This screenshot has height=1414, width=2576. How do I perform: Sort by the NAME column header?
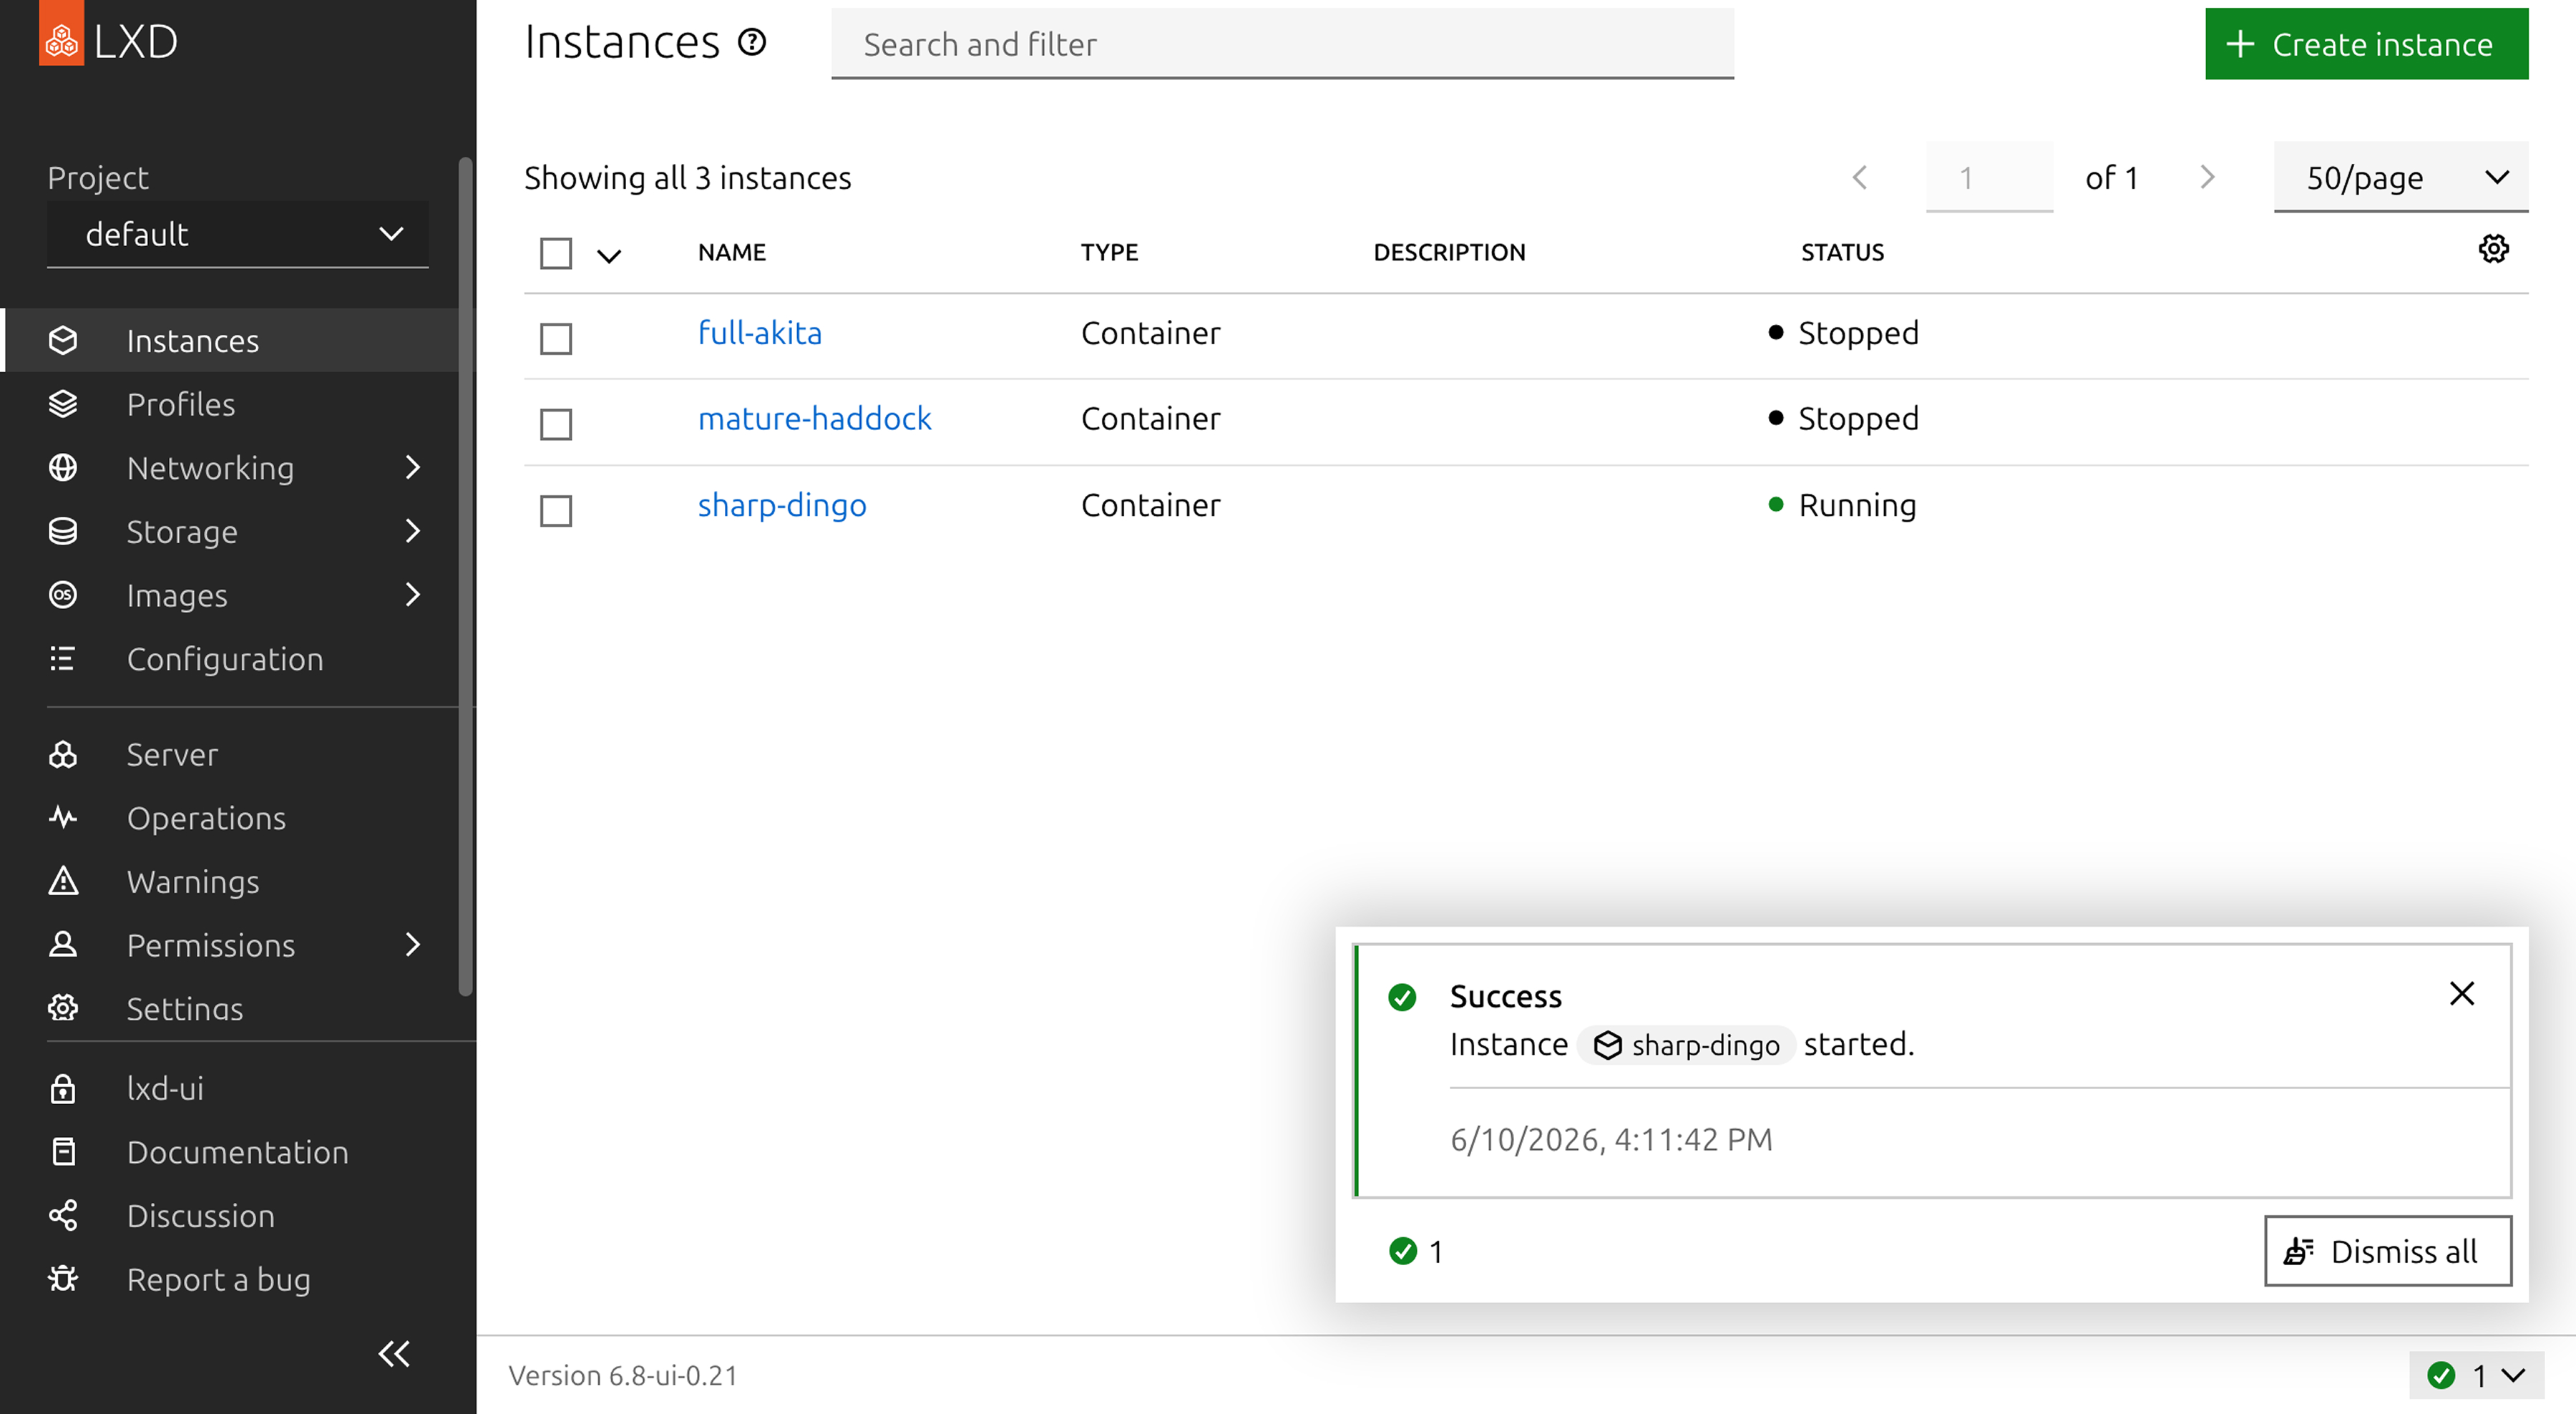pyautogui.click(x=732, y=252)
